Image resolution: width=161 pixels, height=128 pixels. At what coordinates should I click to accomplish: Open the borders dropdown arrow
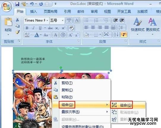pos(100,34)
